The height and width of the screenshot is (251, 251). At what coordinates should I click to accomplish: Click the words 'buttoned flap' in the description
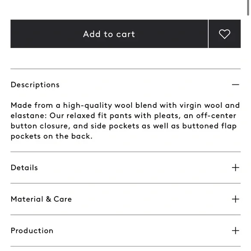click(x=209, y=126)
